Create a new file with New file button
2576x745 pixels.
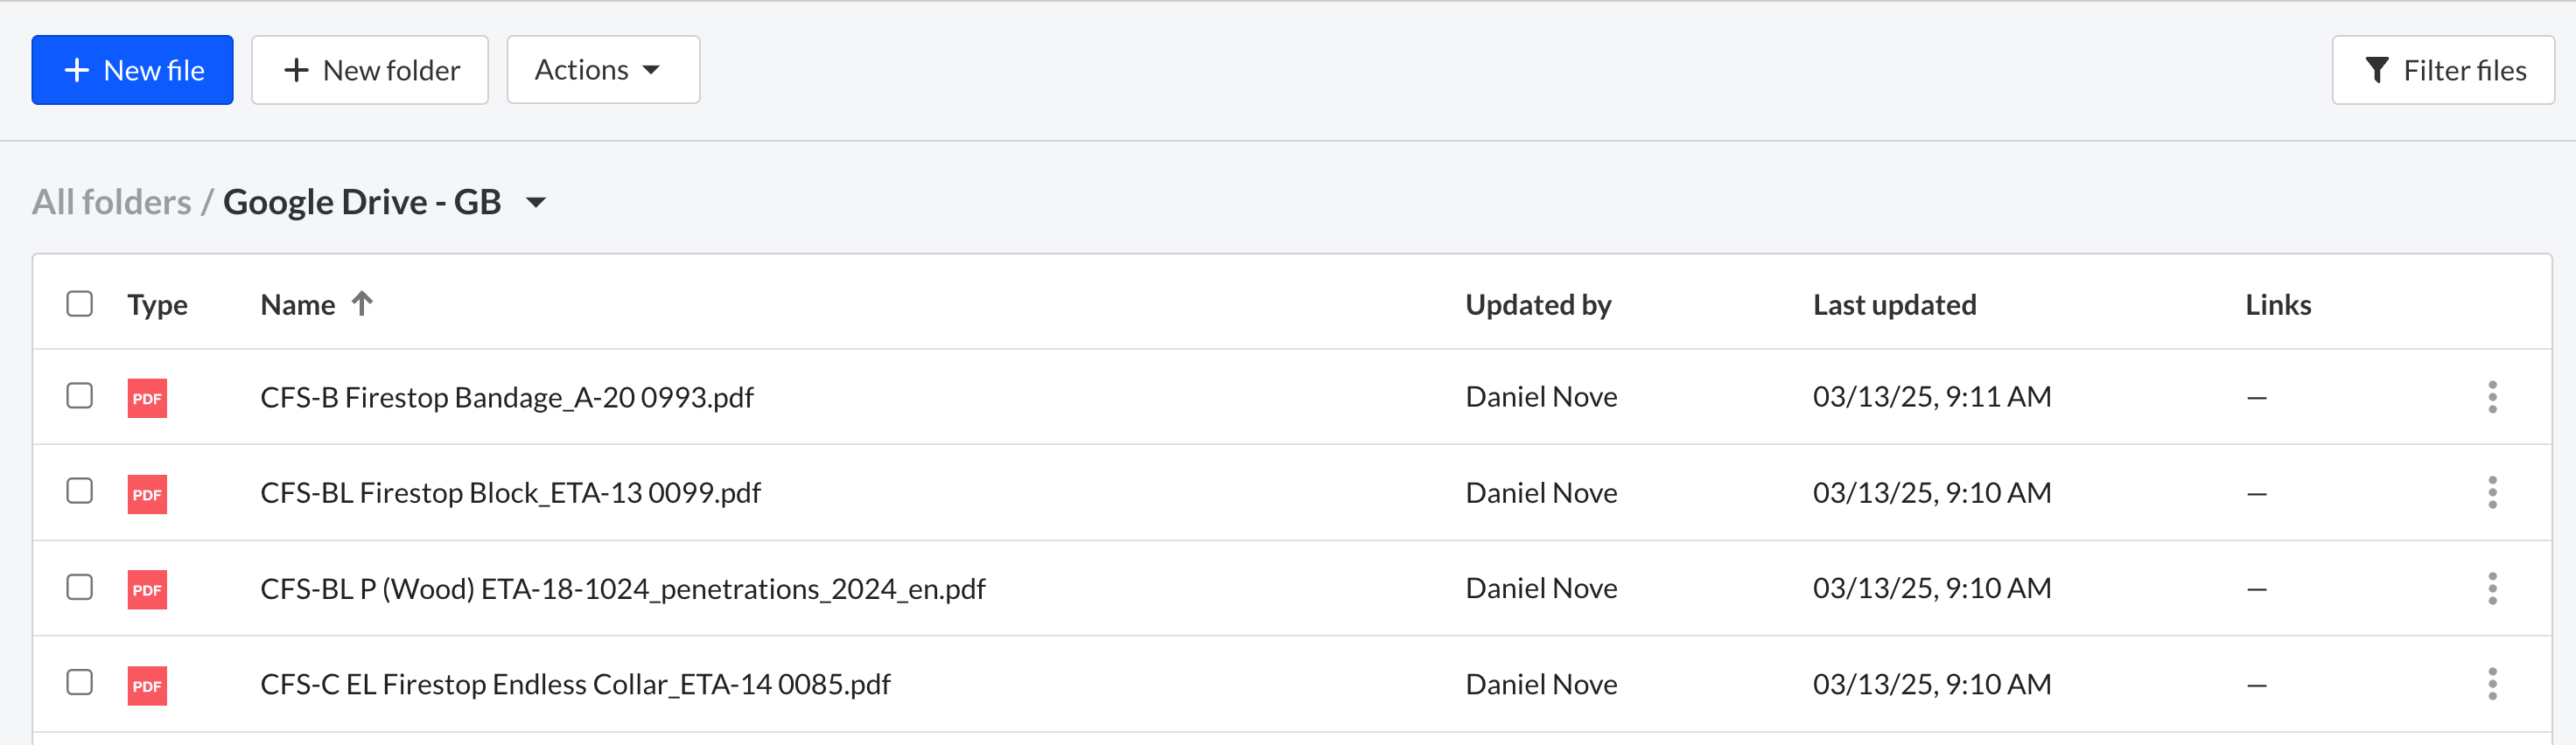tap(132, 70)
